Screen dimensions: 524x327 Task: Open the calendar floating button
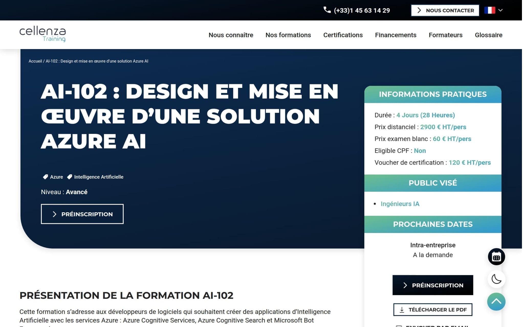click(496, 257)
